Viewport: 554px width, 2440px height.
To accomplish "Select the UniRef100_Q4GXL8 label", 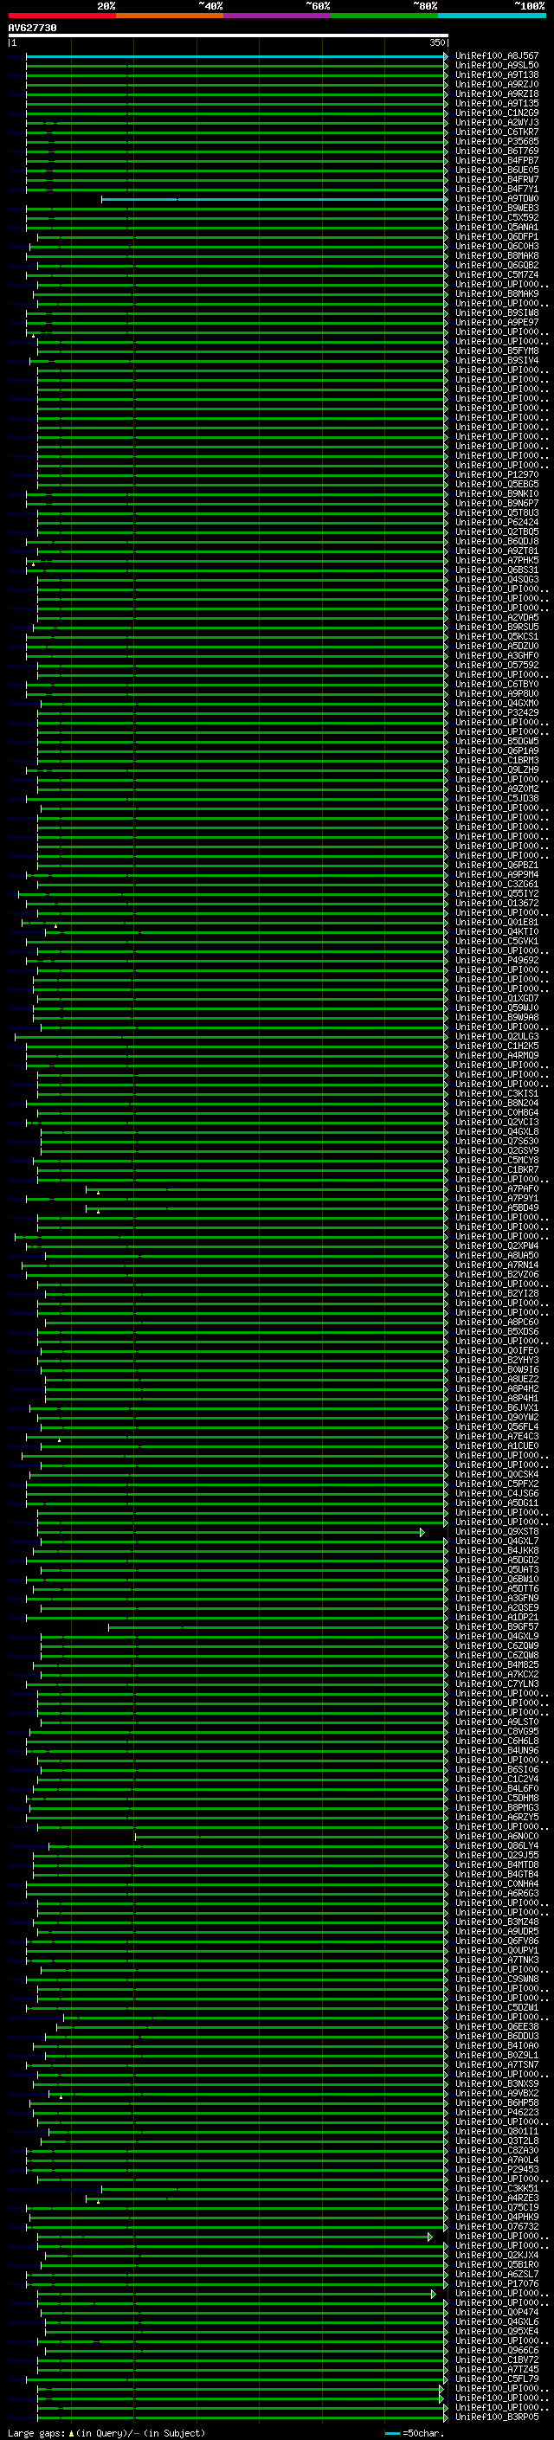I will click(x=497, y=1132).
